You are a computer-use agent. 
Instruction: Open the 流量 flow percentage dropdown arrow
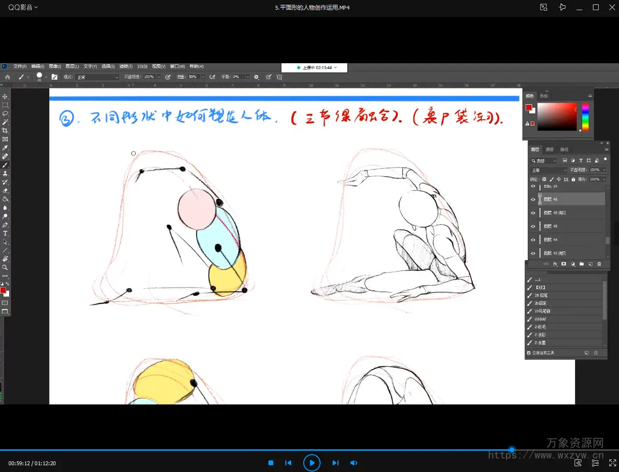(x=203, y=77)
